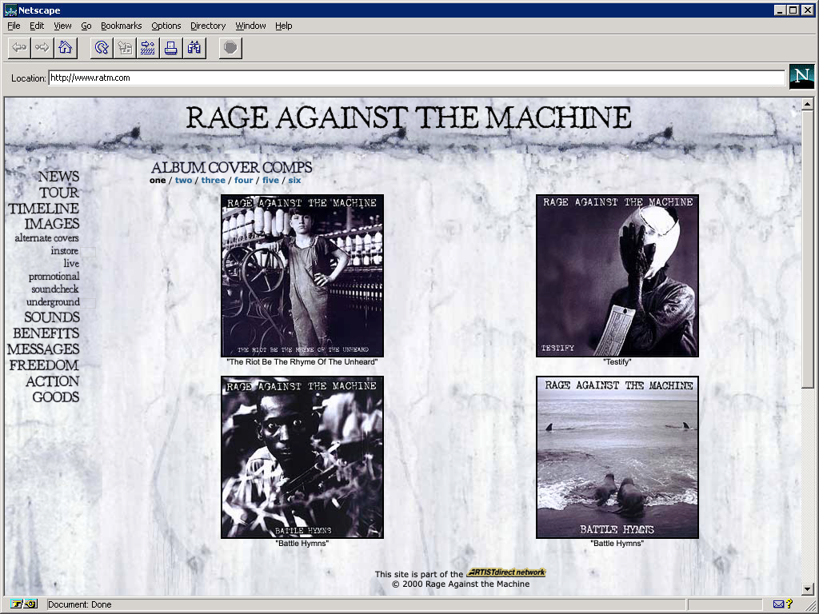
Task: Select the soundcheck images link
Action: [55, 289]
